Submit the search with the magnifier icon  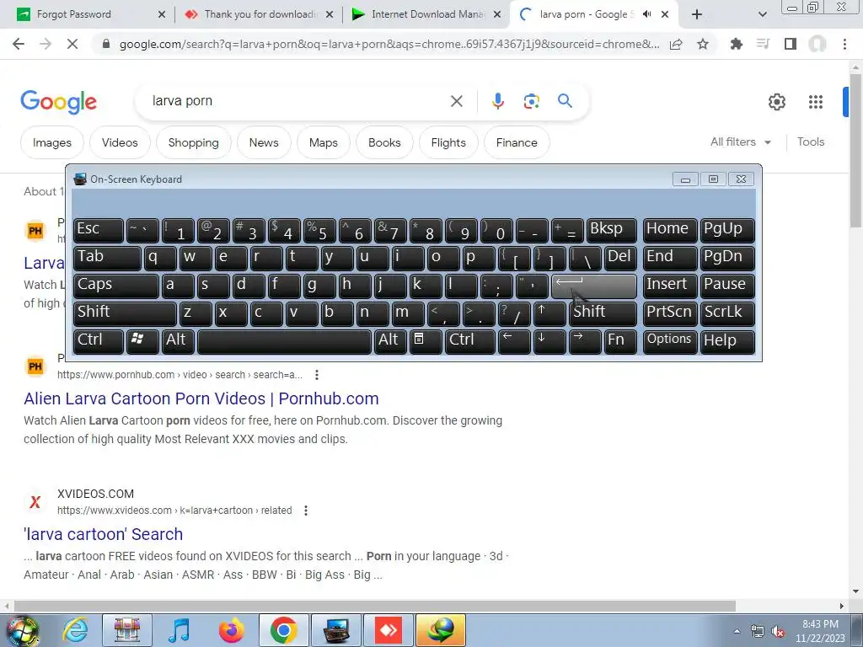[x=565, y=101]
